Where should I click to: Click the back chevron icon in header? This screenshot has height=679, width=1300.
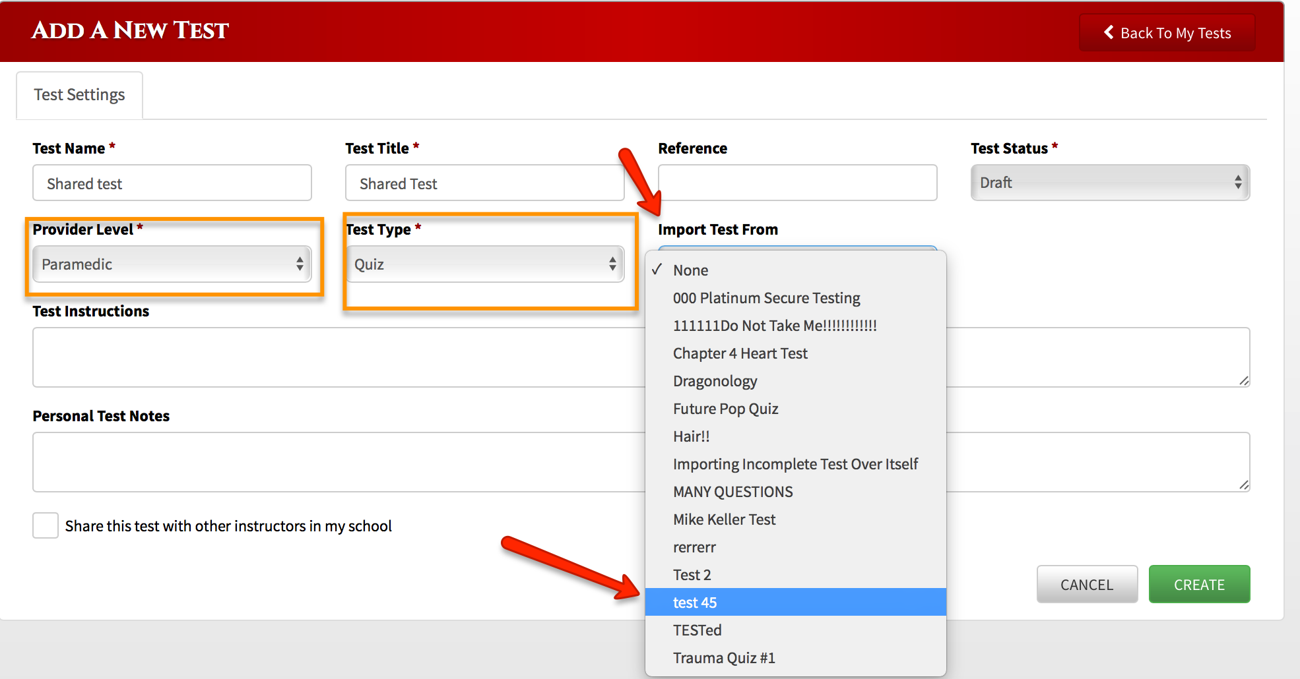[x=1109, y=32]
